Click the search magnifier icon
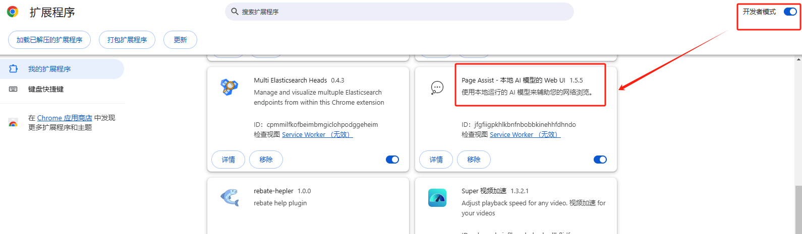Image resolution: width=802 pixels, height=234 pixels. point(235,12)
